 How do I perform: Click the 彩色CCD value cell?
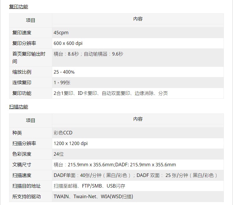click(63, 133)
